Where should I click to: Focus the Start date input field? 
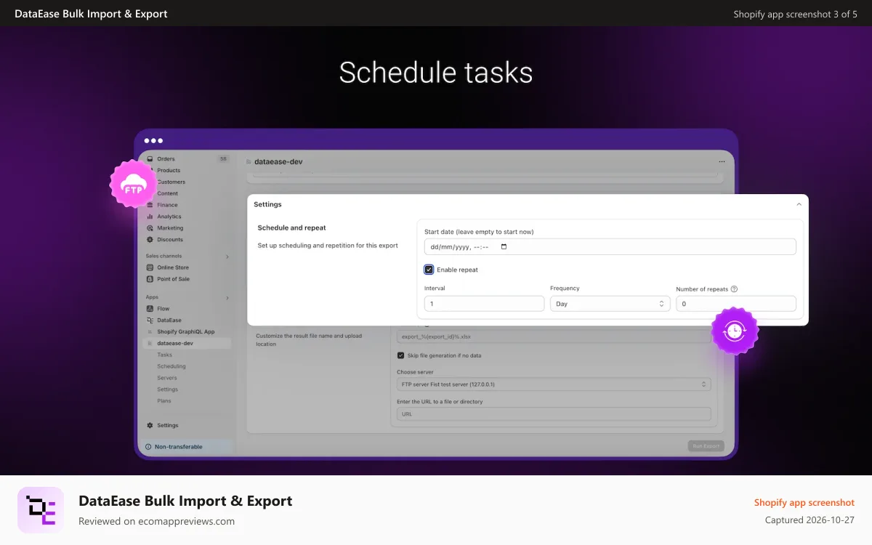[x=610, y=247]
